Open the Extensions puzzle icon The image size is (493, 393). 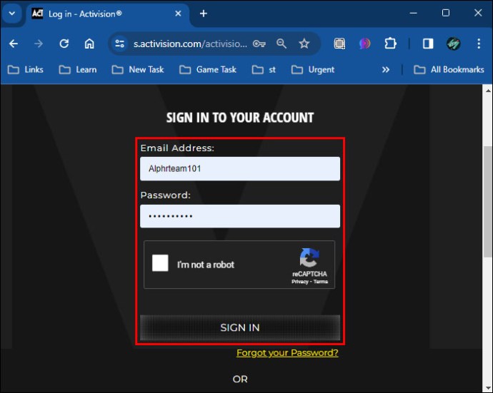pyautogui.click(x=390, y=44)
